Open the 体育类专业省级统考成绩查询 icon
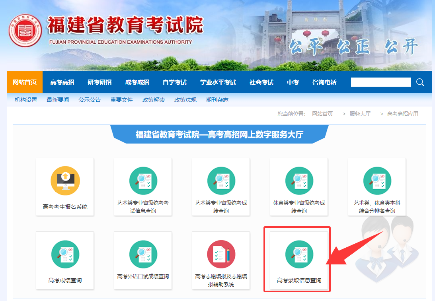 (299, 181)
